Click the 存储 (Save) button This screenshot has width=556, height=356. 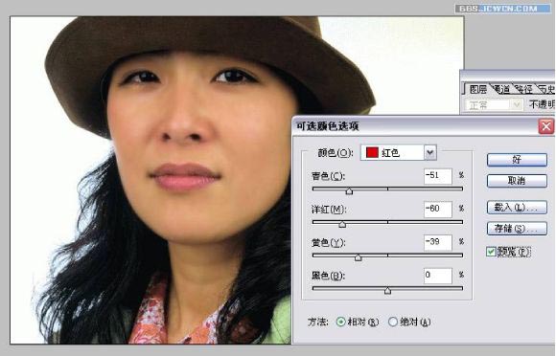[517, 229]
